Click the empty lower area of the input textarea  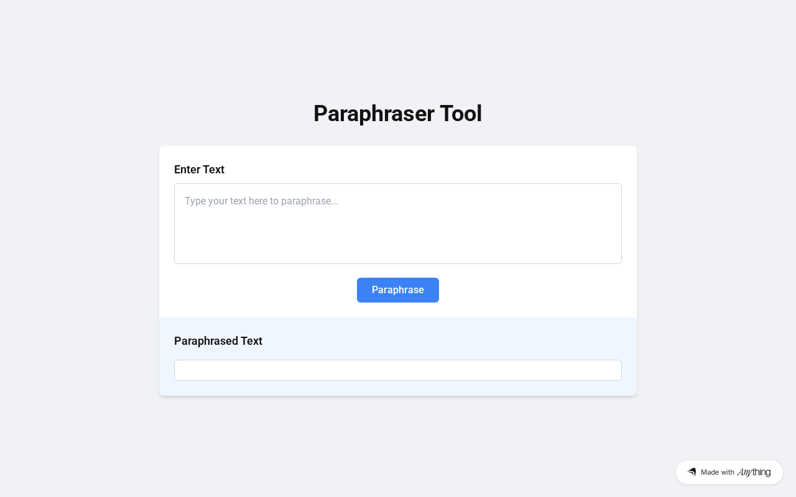pos(398,245)
